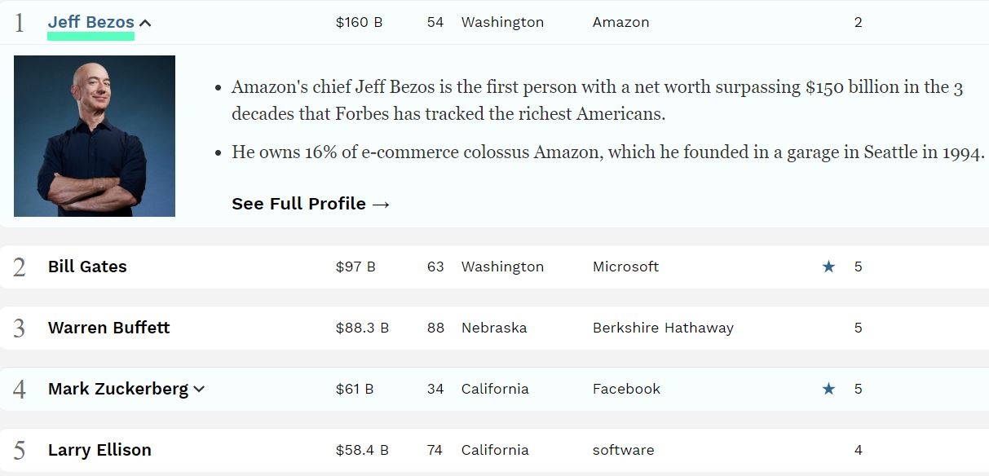Expand Mark Zuckerberg row with chevron
Image resolution: width=989 pixels, height=476 pixels.
[199, 390]
